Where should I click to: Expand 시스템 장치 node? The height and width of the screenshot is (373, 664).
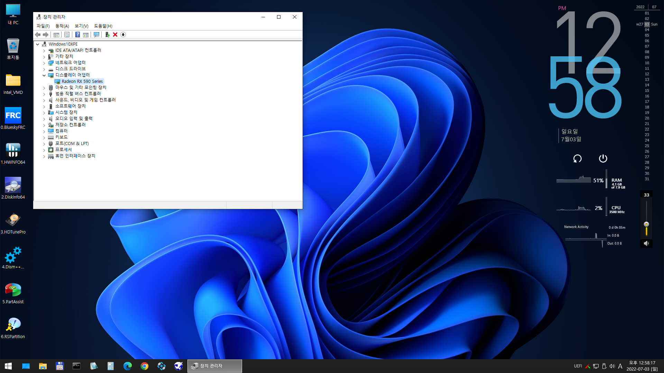coord(44,113)
